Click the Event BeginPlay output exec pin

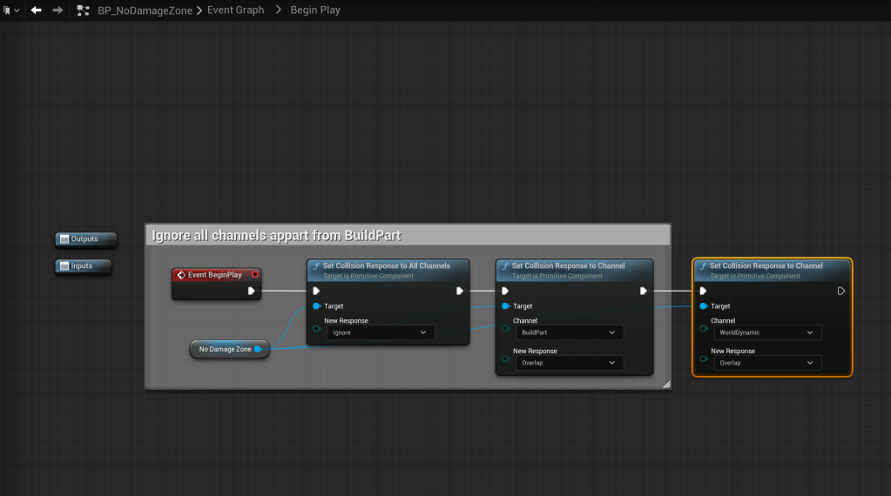coord(251,291)
